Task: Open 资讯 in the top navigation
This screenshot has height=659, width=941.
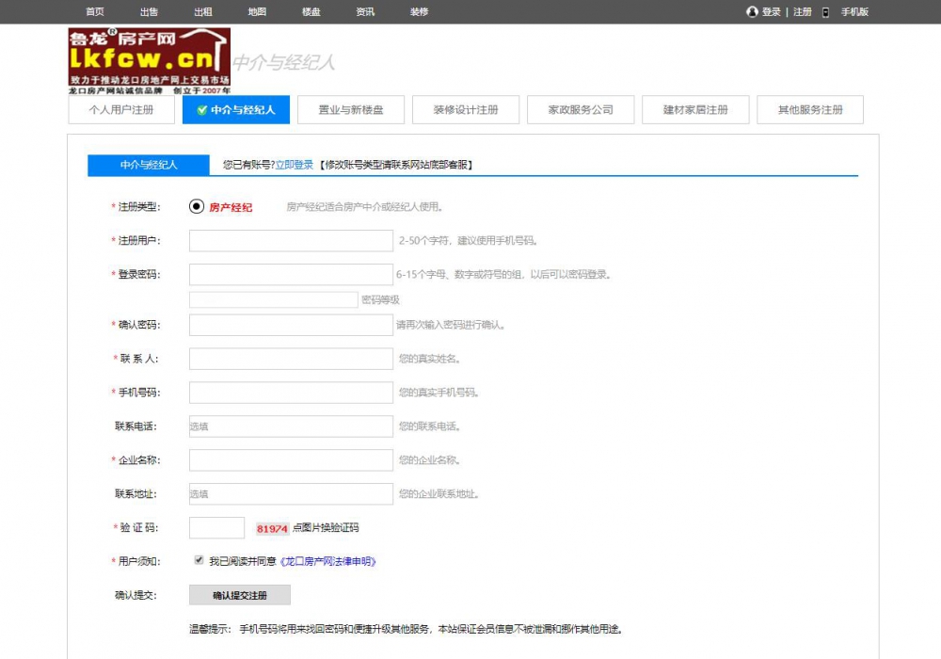Action: coord(365,12)
